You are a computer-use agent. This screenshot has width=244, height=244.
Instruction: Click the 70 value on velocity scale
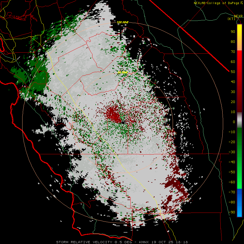click(x=233, y=52)
